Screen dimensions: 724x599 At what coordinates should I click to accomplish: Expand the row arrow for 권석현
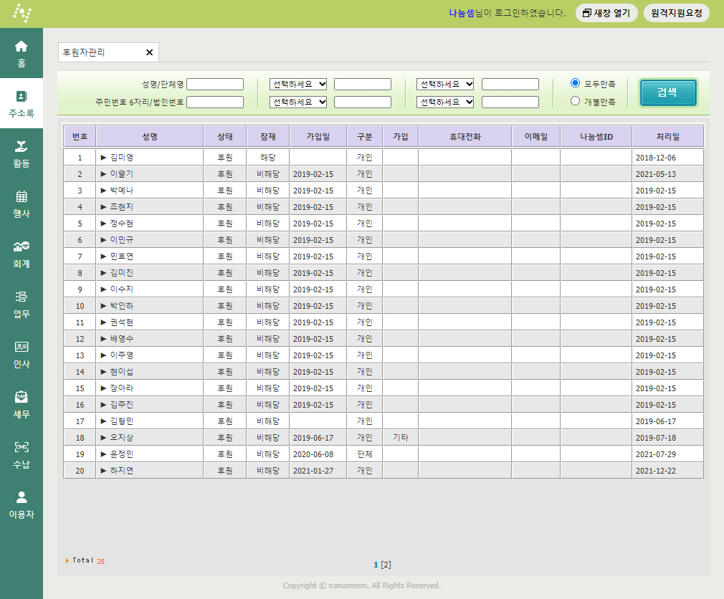pos(103,322)
